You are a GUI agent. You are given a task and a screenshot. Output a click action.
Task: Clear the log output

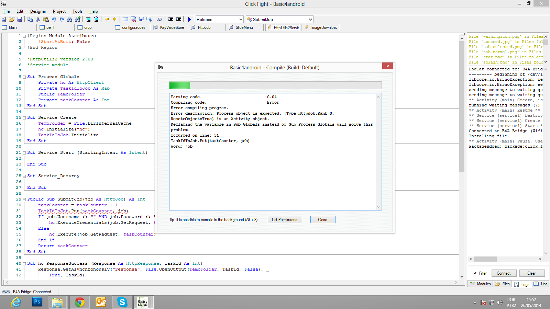532,273
